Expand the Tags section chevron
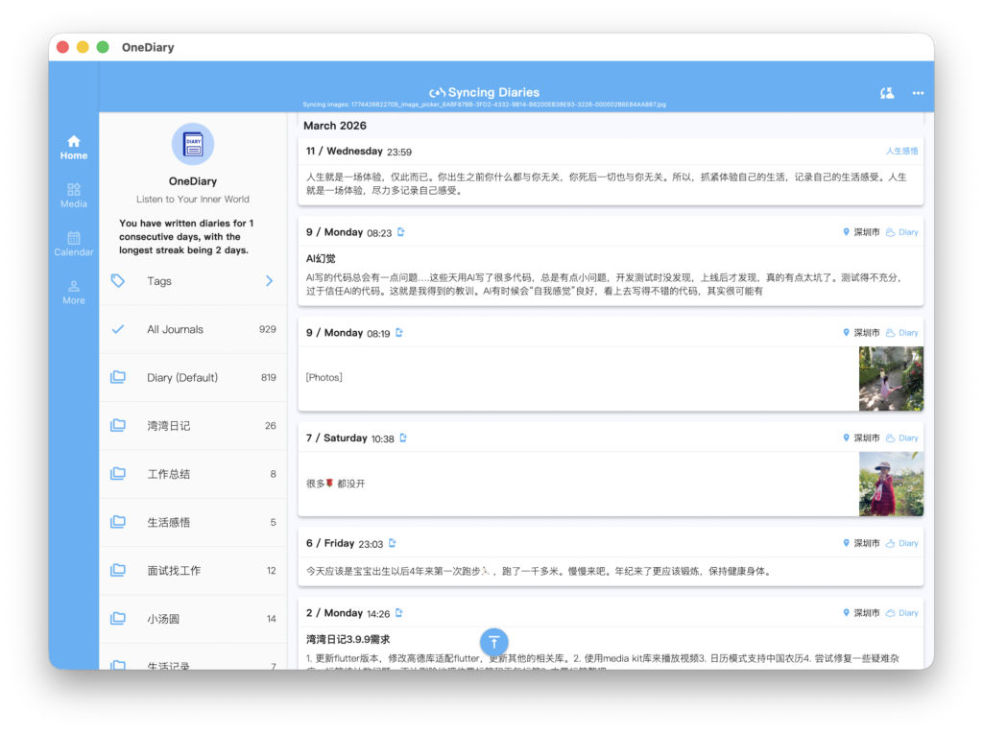The image size is (983, 734). point(269,281)
